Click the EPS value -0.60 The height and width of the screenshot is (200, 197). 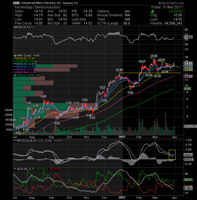point(88,15)
